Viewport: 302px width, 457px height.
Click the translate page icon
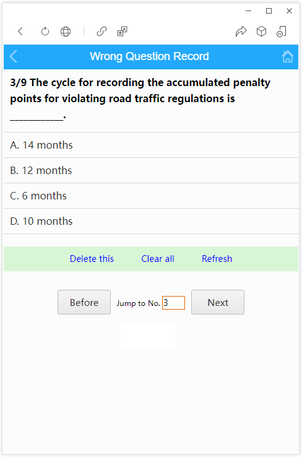coord(123,31)
